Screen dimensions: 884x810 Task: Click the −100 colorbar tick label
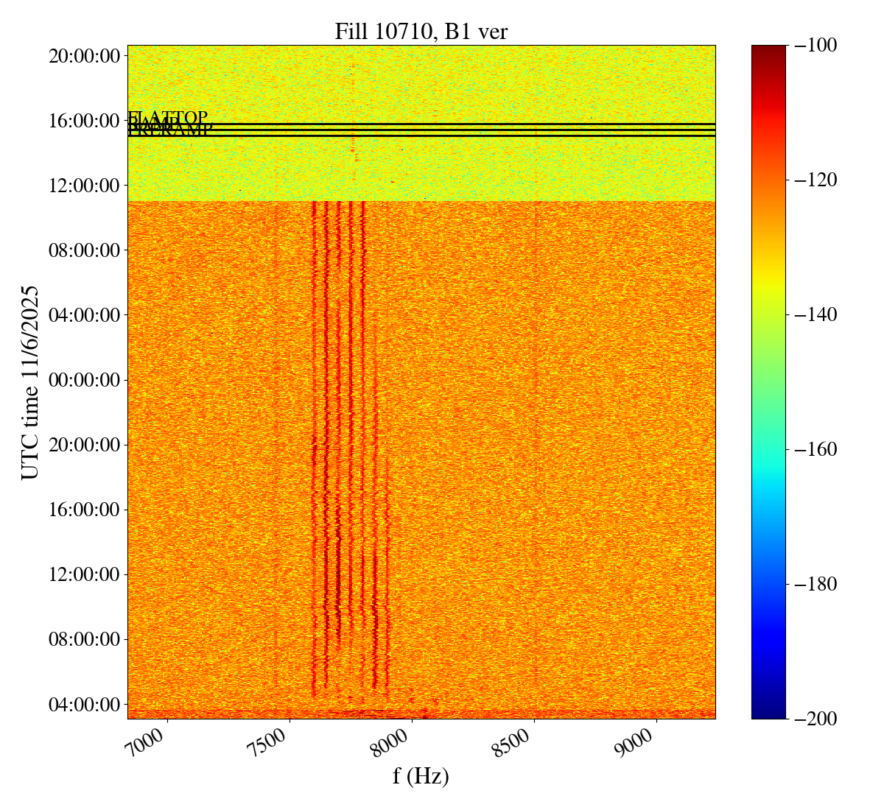pos(815,46)
